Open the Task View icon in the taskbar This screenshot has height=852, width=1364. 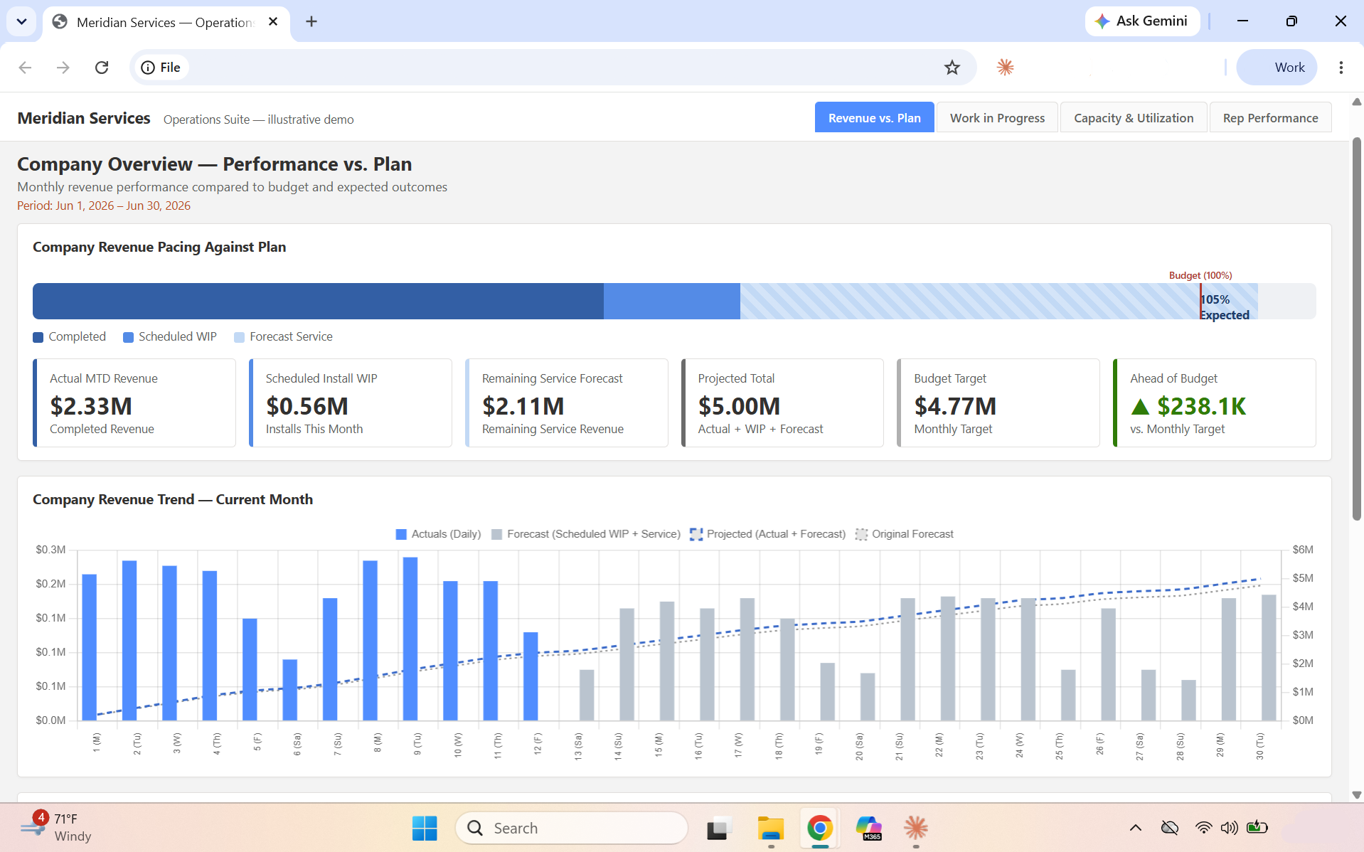(x=719, y=828)
